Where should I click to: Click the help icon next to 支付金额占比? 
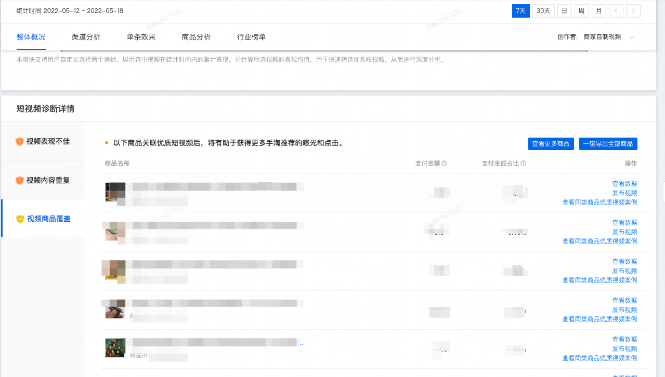(x=523, y=164)
